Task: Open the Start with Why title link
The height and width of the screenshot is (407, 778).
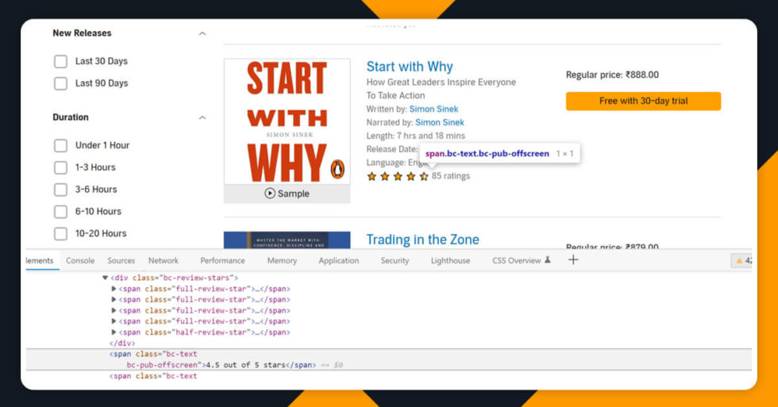Action: pos(410,67)
